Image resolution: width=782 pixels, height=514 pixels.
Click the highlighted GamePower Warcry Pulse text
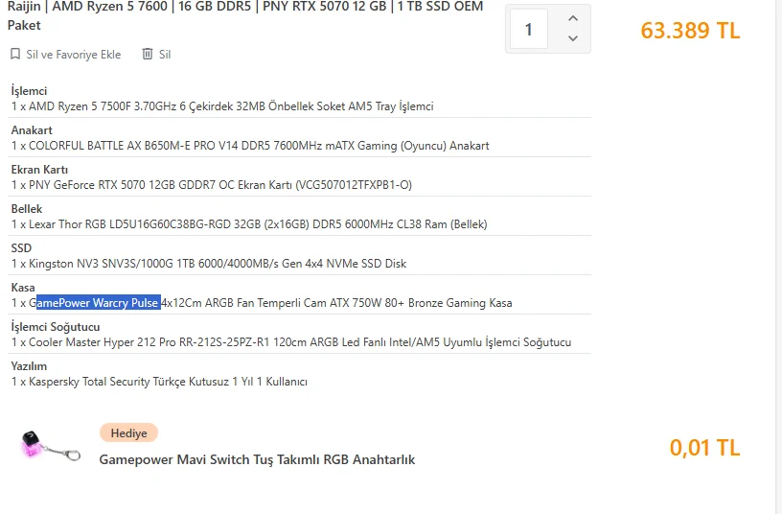point(99,303)
